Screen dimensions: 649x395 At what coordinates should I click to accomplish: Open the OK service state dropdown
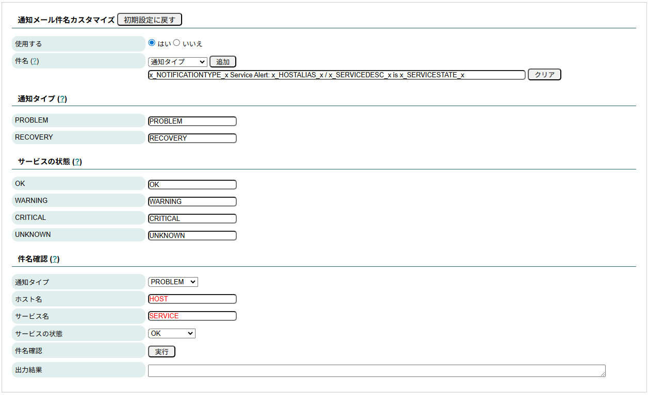click(x=172, y=333)
